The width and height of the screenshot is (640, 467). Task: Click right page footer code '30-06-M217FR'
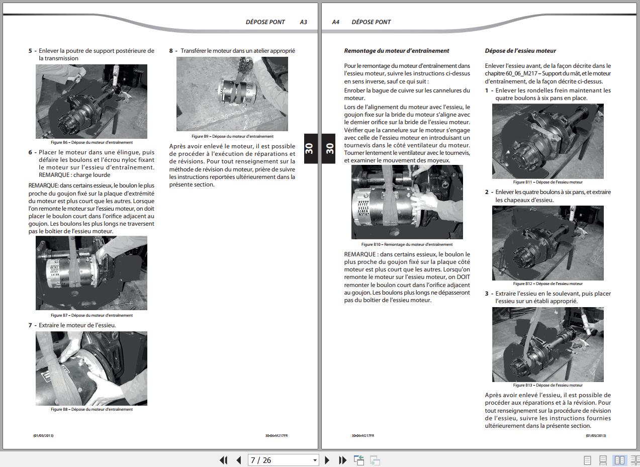pos(363,435)
